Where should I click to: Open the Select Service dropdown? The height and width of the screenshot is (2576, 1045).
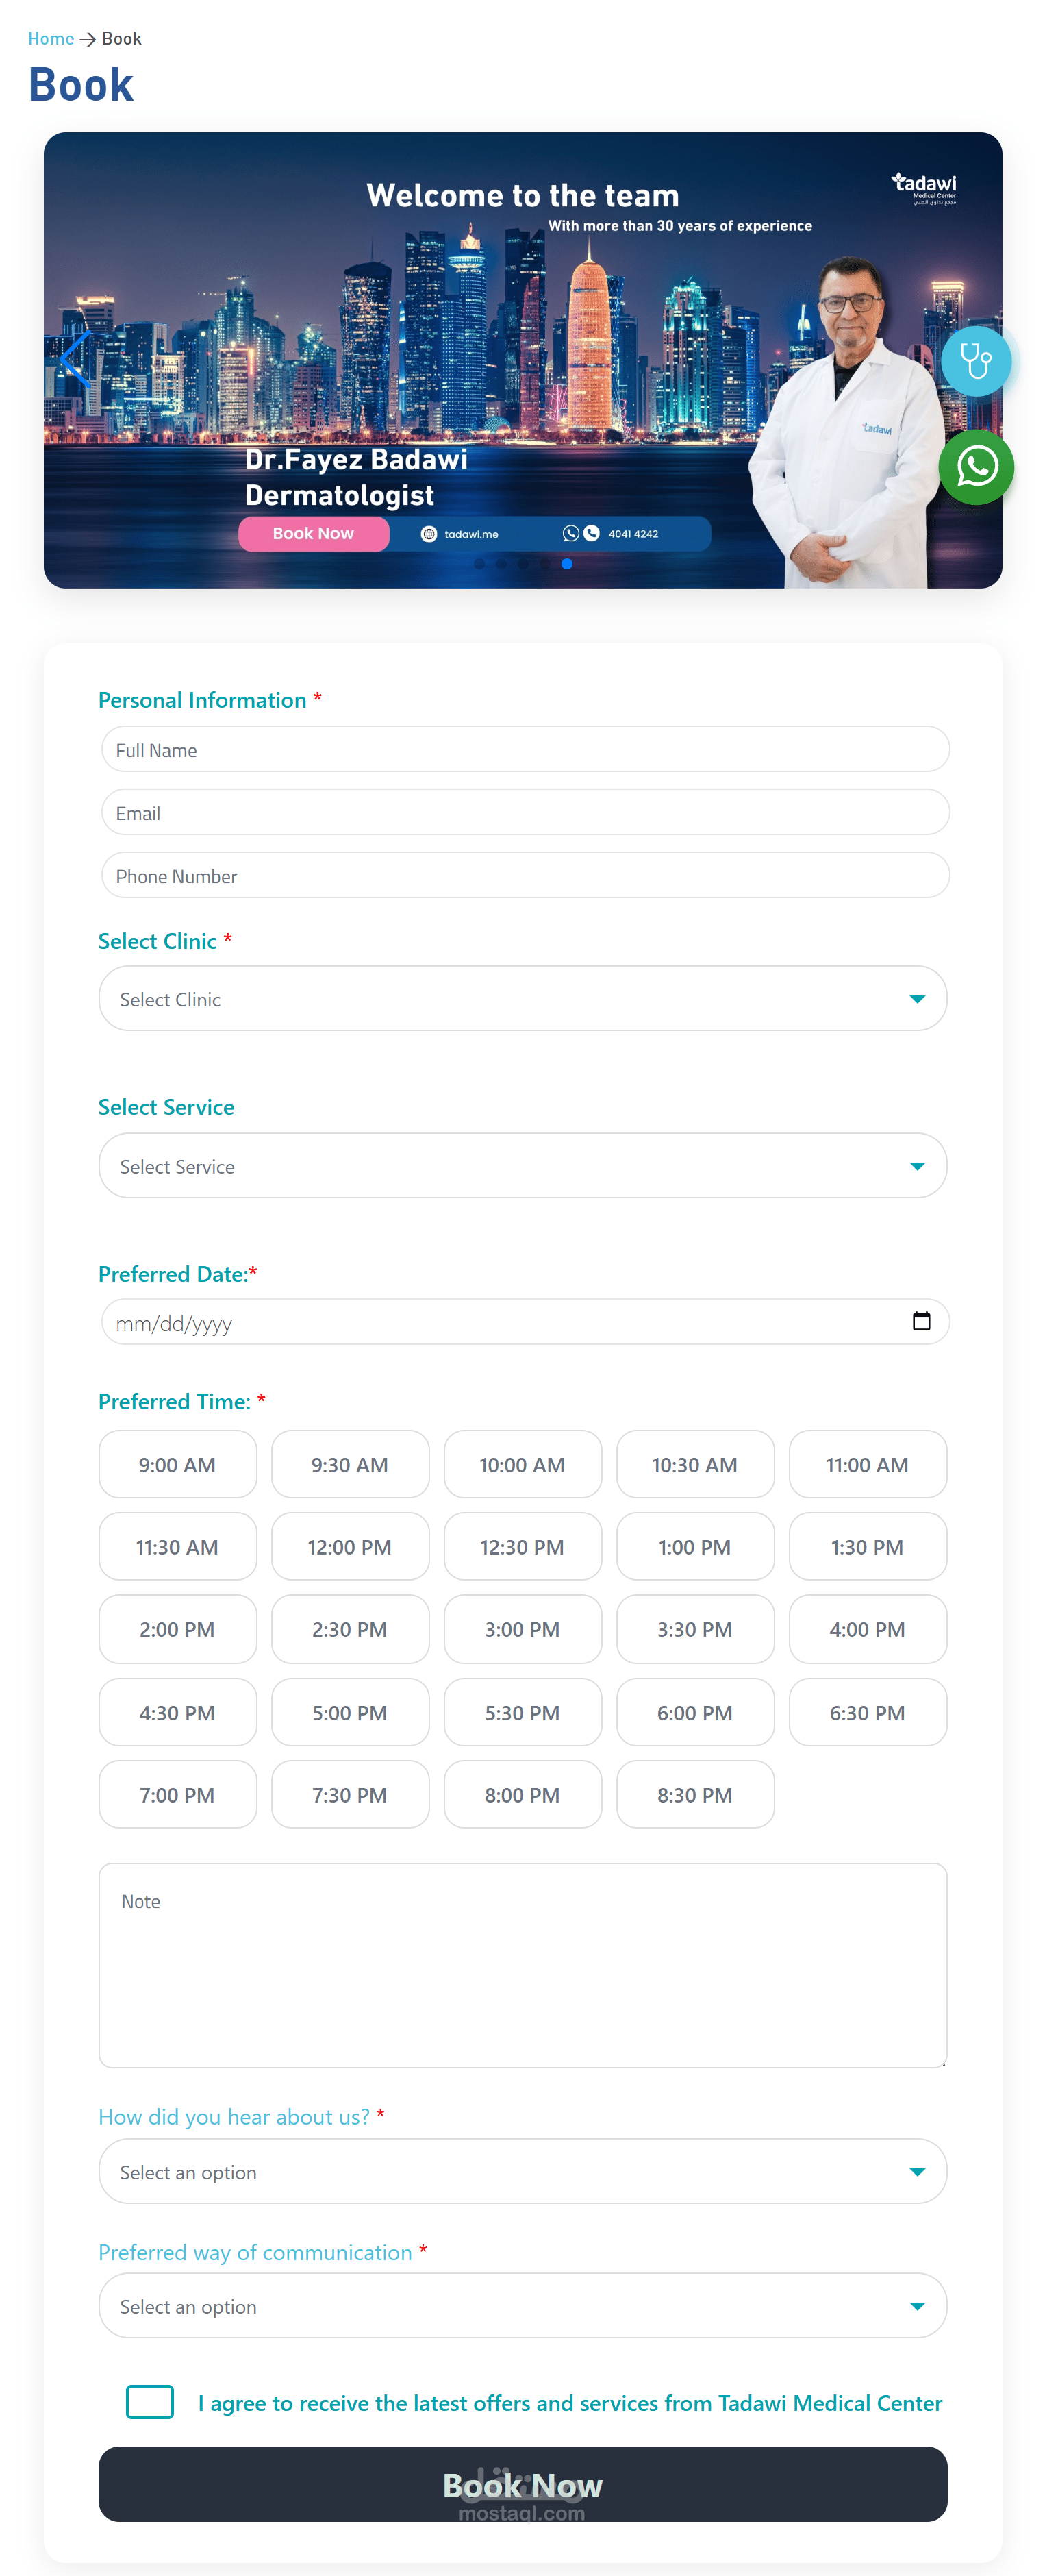[x=522, y=1165]
